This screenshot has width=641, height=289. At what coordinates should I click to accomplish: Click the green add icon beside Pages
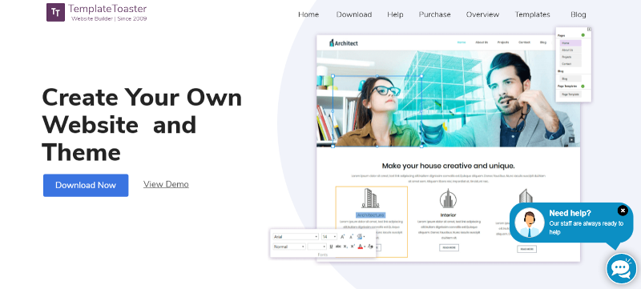(583, 35)
